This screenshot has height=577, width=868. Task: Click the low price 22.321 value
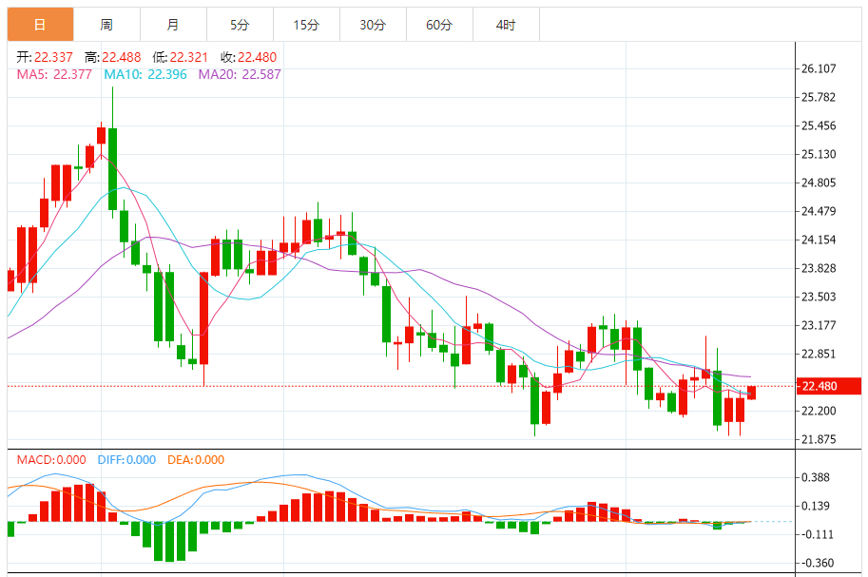coord(189,57)
